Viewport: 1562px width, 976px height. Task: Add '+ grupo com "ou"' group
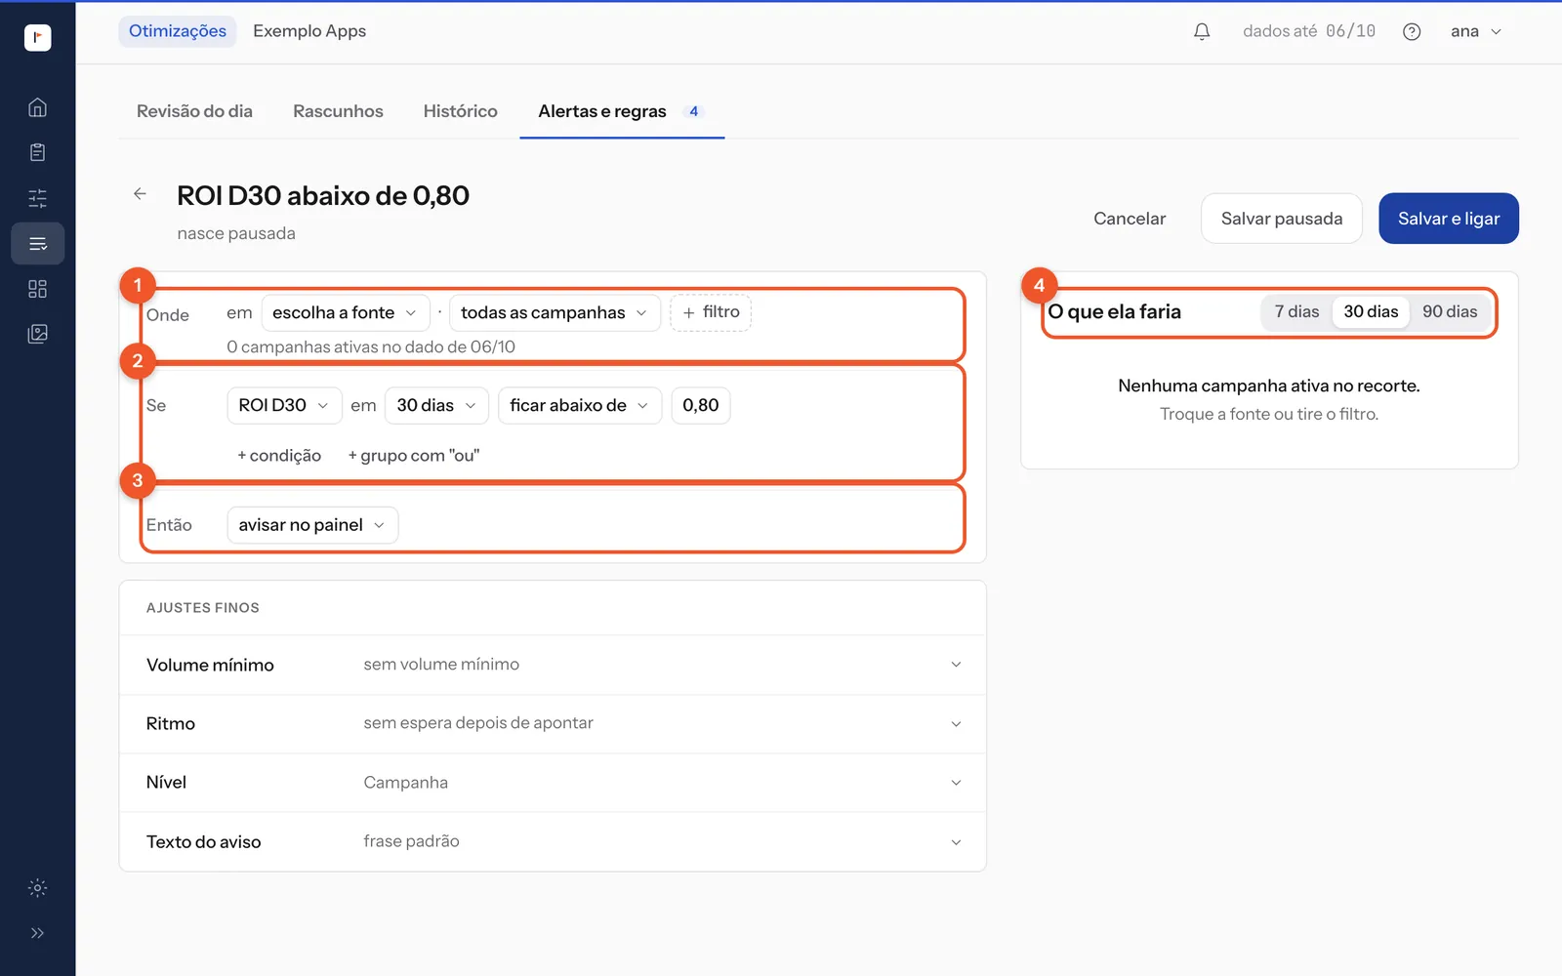[x=414, y=456]
